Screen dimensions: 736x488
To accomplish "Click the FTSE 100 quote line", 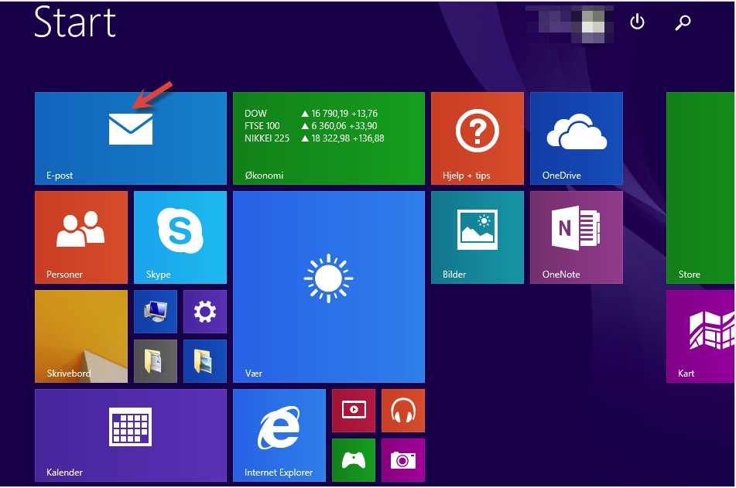I will (x=311, y=126).
